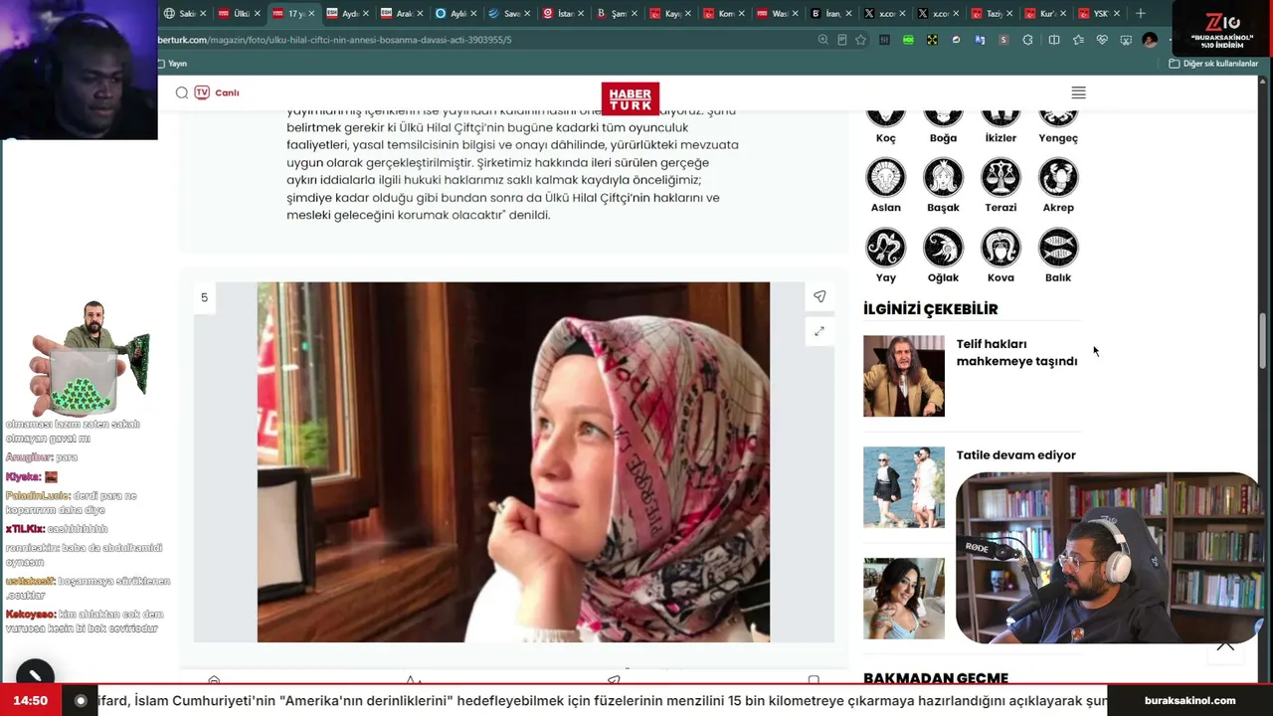This screenshot has width=1273, height=716.
Task: Open 'Diğer sık kullanılanlar' bookmarks folder
Action: [1213, 64]
